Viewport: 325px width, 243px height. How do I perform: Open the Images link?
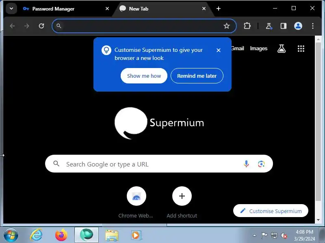coord(259,48)
